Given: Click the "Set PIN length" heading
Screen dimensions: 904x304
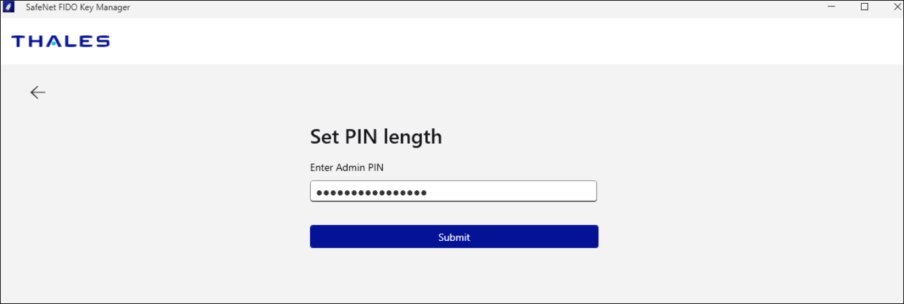Looking at the screenshot, I should [x=376, y=137].
